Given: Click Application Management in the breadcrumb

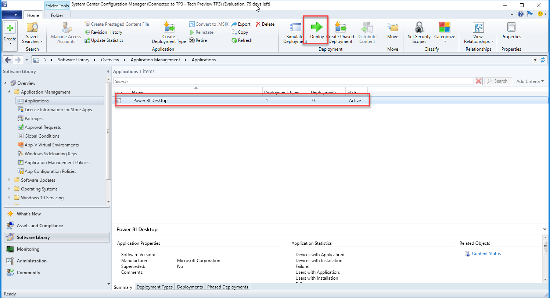Looking at the screenshot, I should [x=155, y=60].
